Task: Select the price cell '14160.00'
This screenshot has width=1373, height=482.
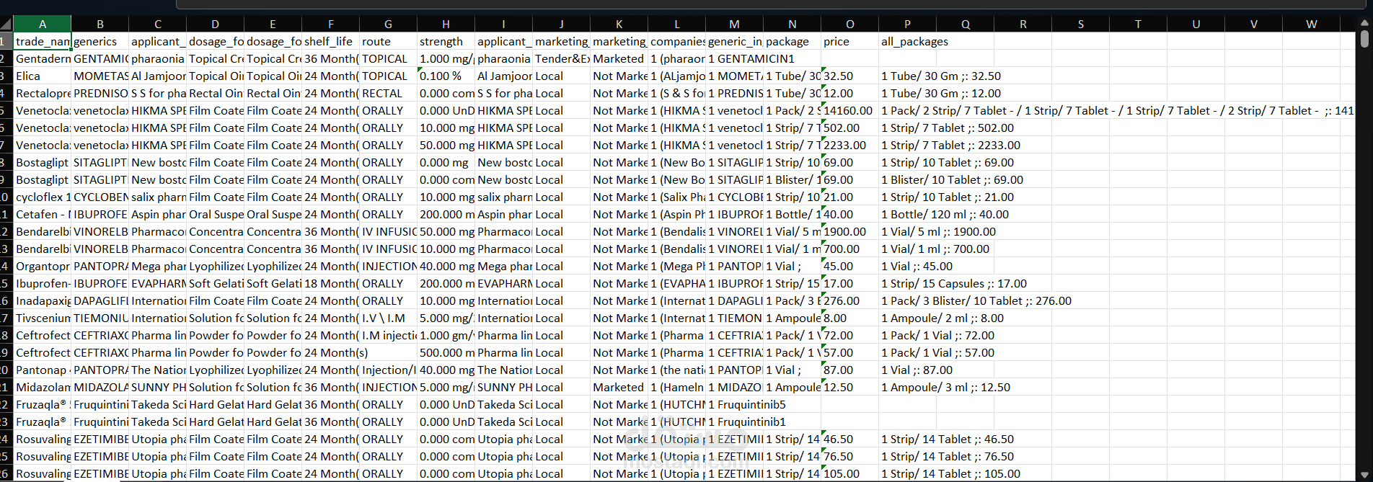Action: [850, 110]
